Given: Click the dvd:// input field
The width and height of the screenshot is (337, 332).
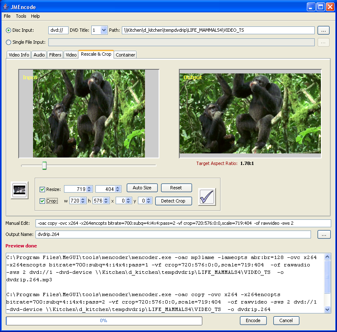Looking at the screenshot, I should click(58, 30).
